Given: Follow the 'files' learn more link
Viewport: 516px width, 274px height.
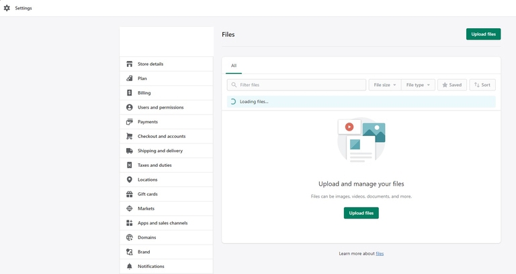Looking at the screenshot, I should 380,253.
